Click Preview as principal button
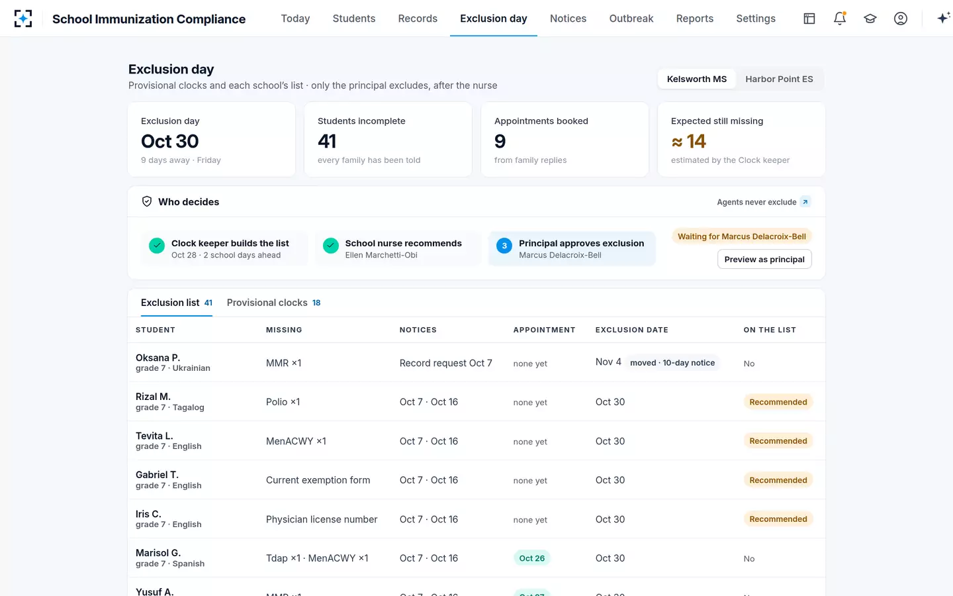Viewport: 953px width, 596px height. coord(764,260)
